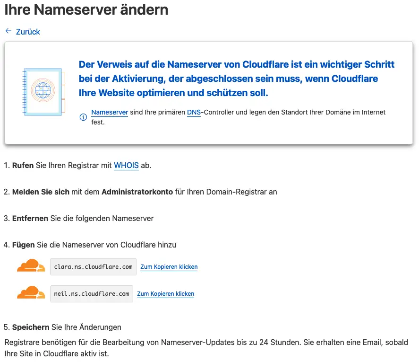Click the back arrow next to Zurück
Viewport: 419px width, 362px height.
(x=9, y=31)
